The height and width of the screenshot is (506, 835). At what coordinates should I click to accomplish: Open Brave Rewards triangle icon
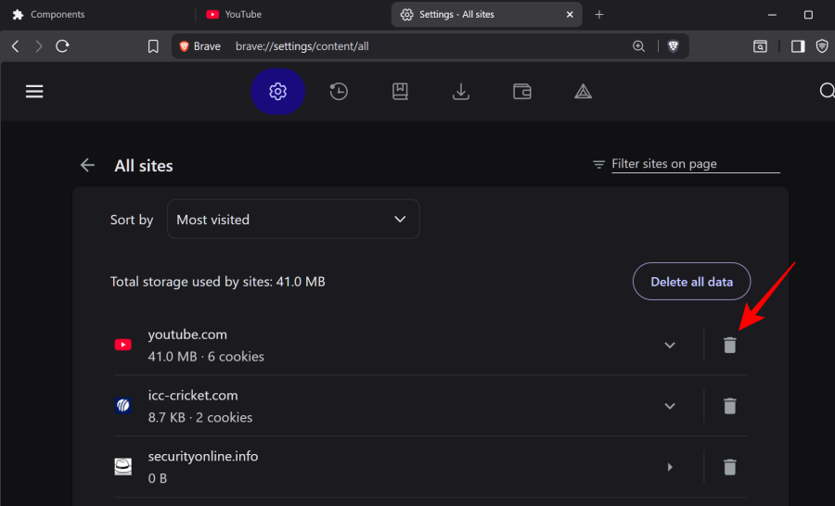(x=583, y=91)
